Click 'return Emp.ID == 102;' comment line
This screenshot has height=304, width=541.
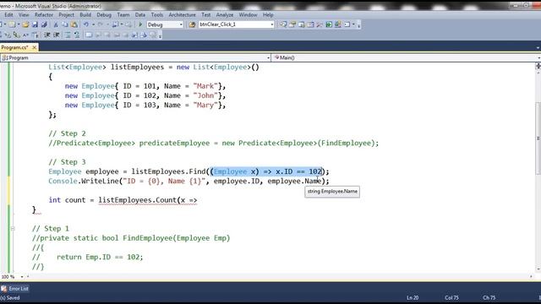pos(100,257)
